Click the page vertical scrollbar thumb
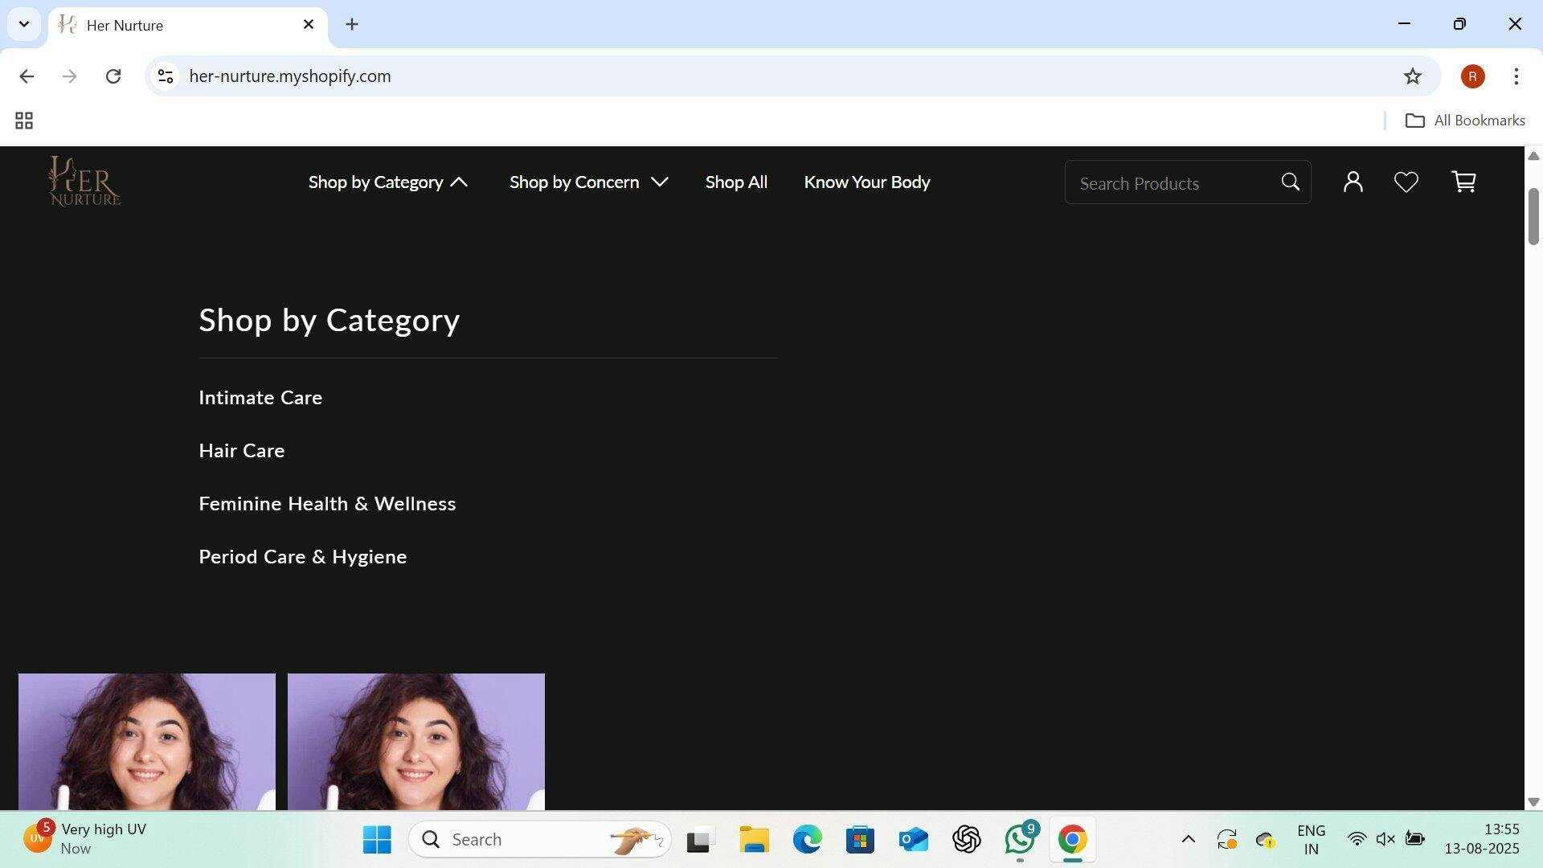 tap(1533, 216)
